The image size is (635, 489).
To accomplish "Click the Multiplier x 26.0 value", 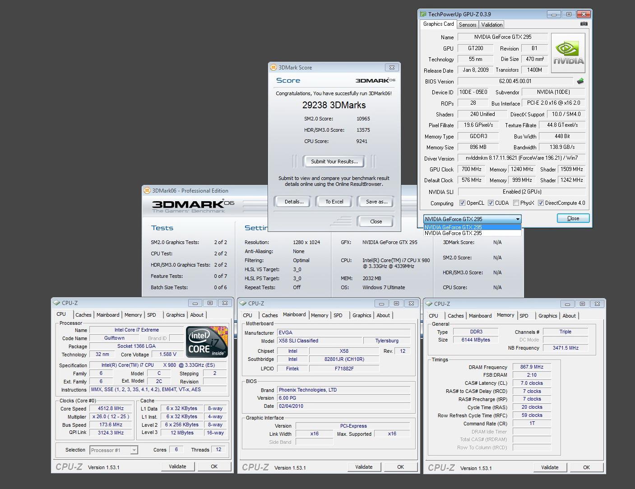I will coord(111,416).
